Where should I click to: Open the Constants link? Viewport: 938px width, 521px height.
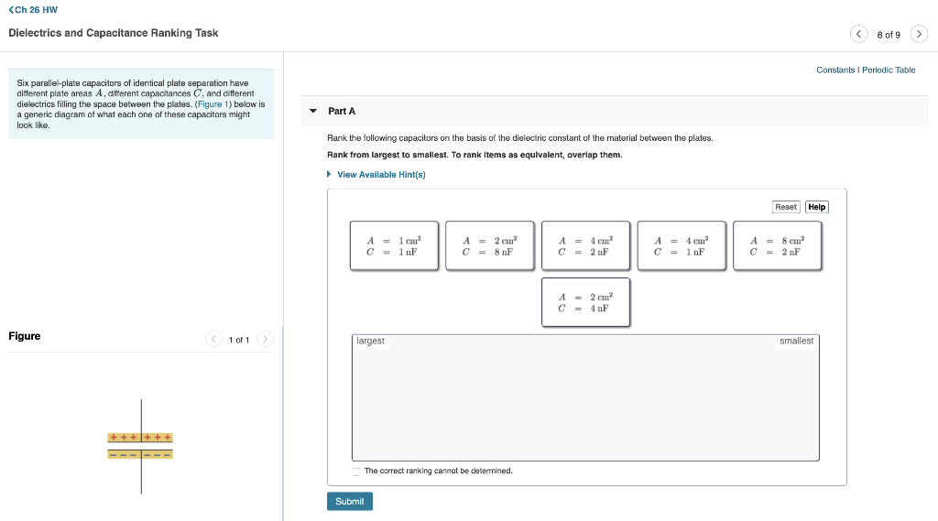pos(835,70)
